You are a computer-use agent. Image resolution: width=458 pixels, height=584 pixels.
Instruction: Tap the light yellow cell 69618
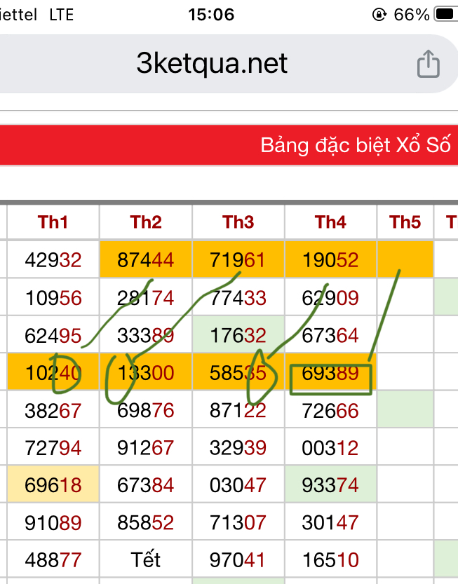[x=53, y=485]
